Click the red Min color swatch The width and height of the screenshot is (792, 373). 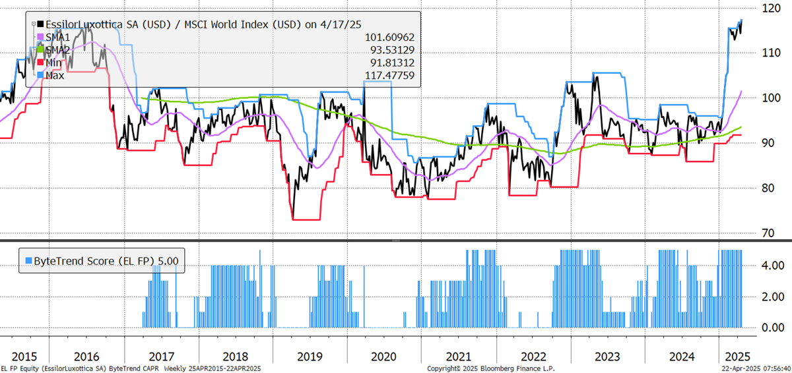pyautogui.click(x=39, y=62)
